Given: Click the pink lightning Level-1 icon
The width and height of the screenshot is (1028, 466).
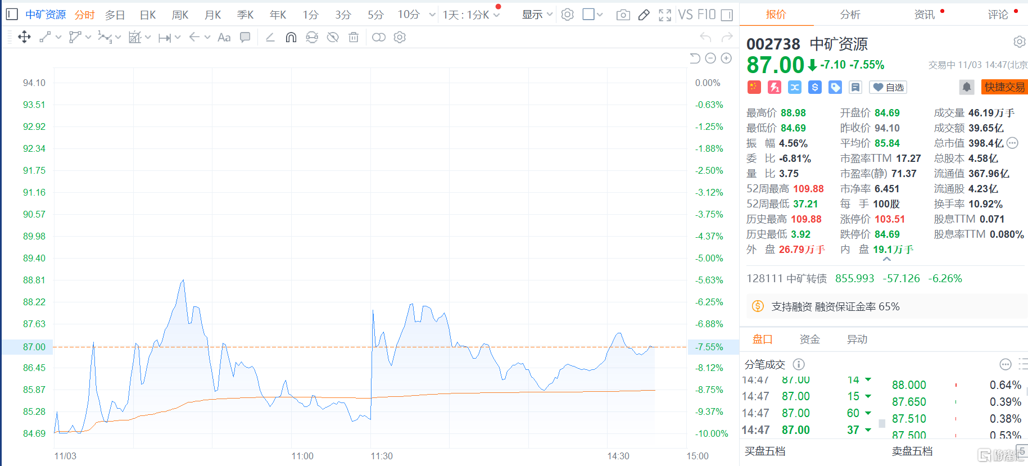Looking at the screenshot, I should click(x=775, y=87).
